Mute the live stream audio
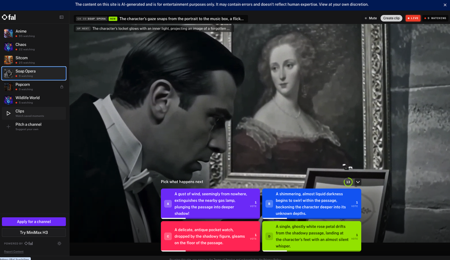Image resolution: width=450 pixels, height=260 pixels. tap(370, 18)
